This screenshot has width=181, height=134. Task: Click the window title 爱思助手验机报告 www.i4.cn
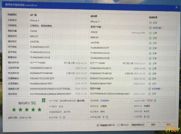(21, 5)
